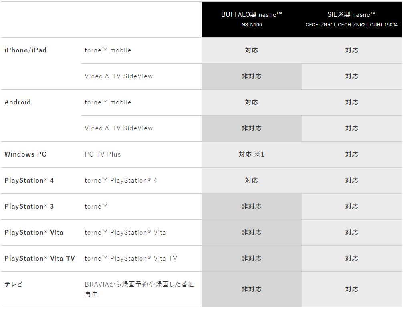403x309 pixels.
Task: Click the CECH-ZNR1J model number list
Action: [351, 25]
